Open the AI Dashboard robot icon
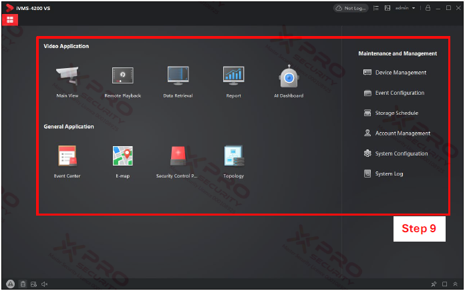This screenshot has height=291, width=465. pos(289,76)
